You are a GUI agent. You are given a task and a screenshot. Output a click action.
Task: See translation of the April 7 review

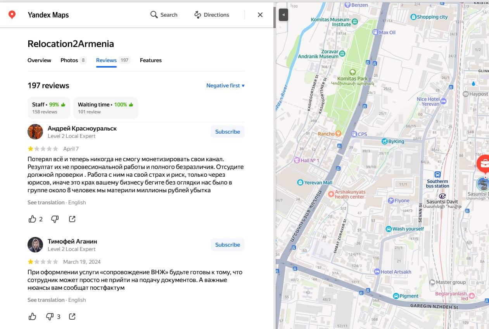point(46,202)
